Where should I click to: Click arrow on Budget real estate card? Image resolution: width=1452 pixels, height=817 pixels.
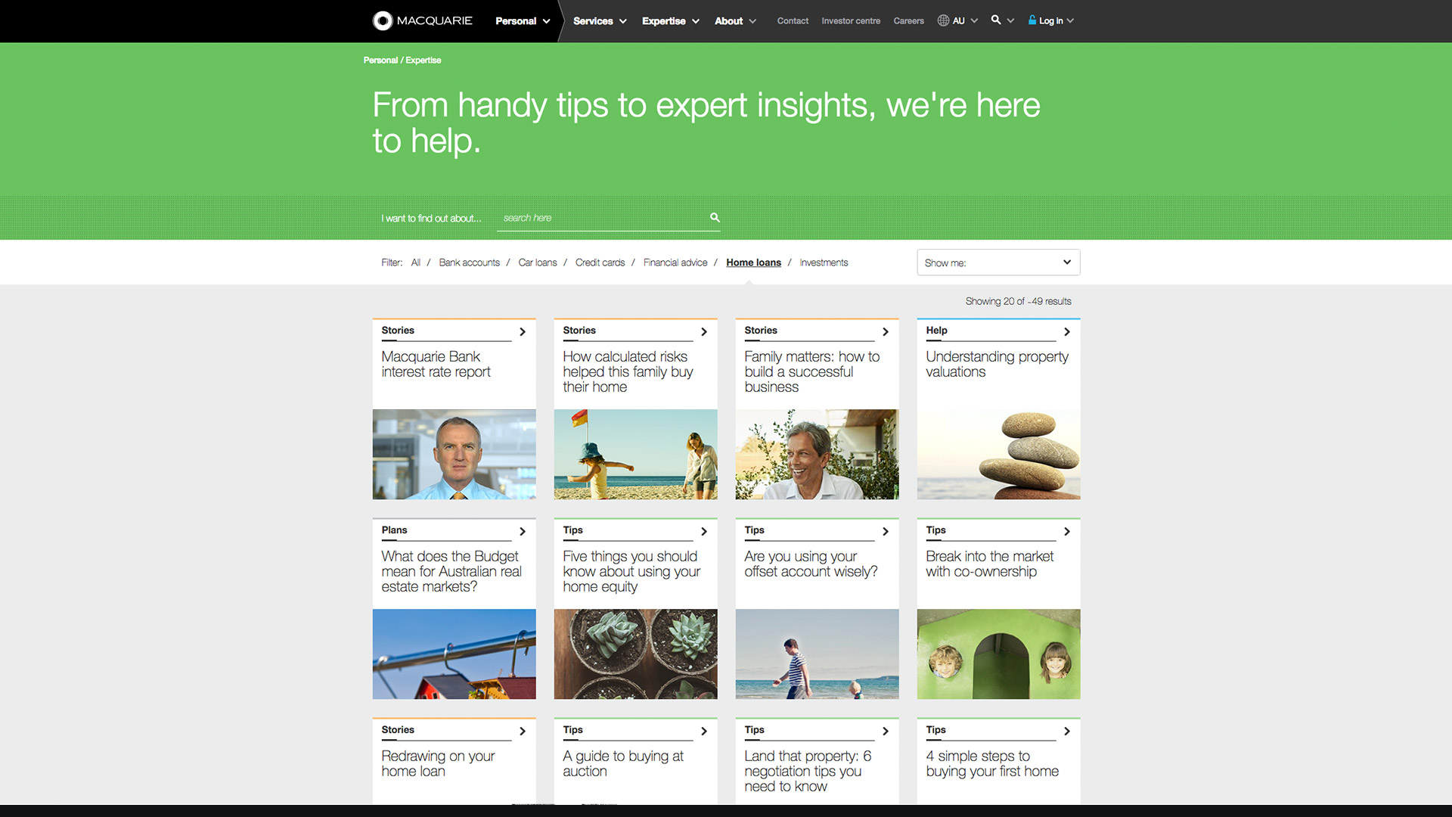click(523, 531)
